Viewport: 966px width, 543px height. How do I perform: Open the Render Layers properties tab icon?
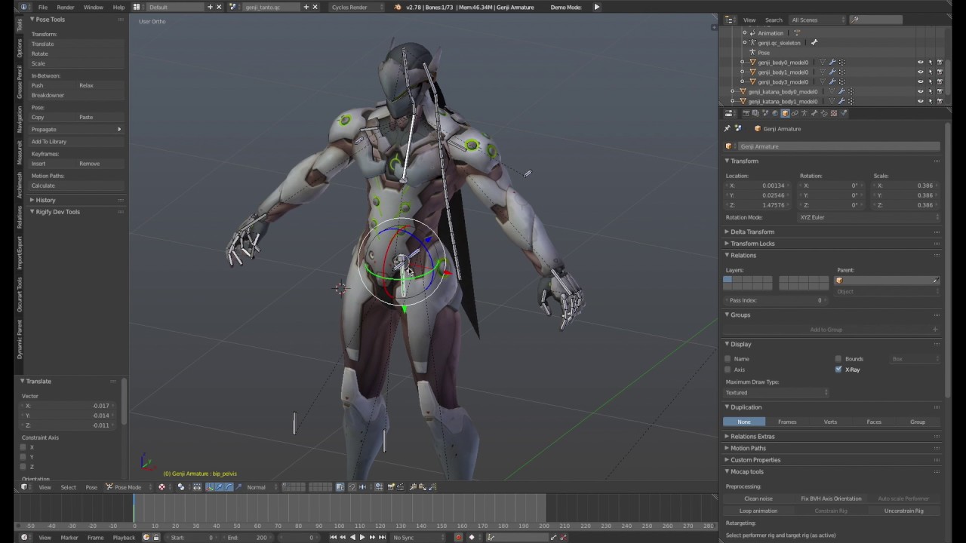[x=755, y=113]
